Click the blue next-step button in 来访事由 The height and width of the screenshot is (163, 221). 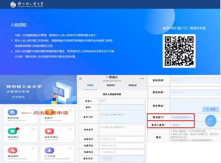[x=211, y=109]
